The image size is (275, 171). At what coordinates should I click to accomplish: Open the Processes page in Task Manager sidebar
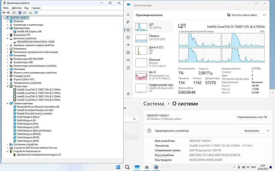coord(128,22)
